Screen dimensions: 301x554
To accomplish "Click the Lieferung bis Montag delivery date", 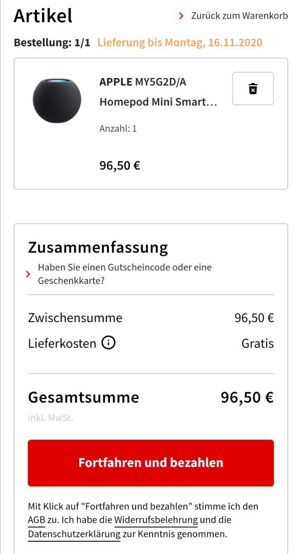I will coord(180,43).
